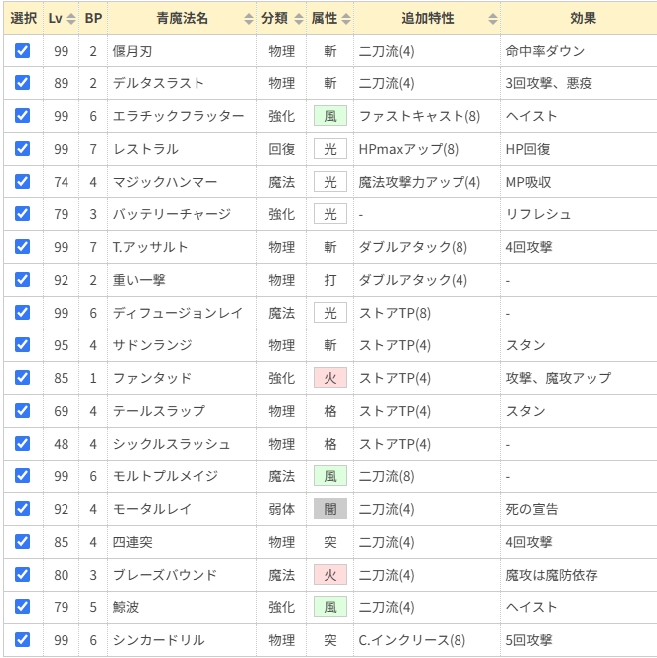Image resolution: width=657 pixels, height=658 pixels.
Task: Click the sort arrows in the Lv header
Action: pyautogui.click(x=70, y=18)
